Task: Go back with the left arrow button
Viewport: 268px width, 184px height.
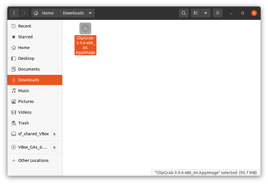Action: [x=14, y=13]
